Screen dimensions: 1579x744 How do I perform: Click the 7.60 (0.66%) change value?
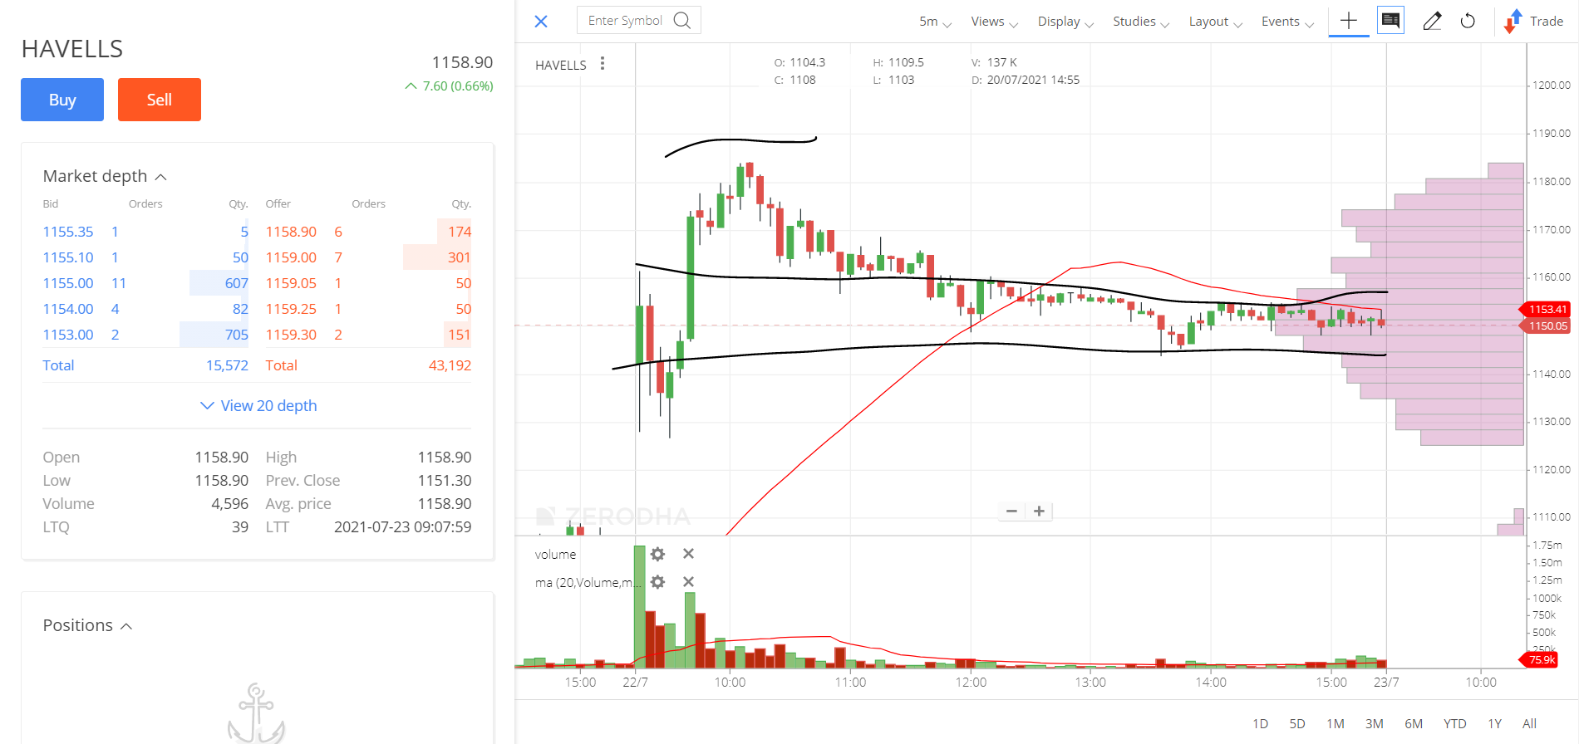click(457, 86)
